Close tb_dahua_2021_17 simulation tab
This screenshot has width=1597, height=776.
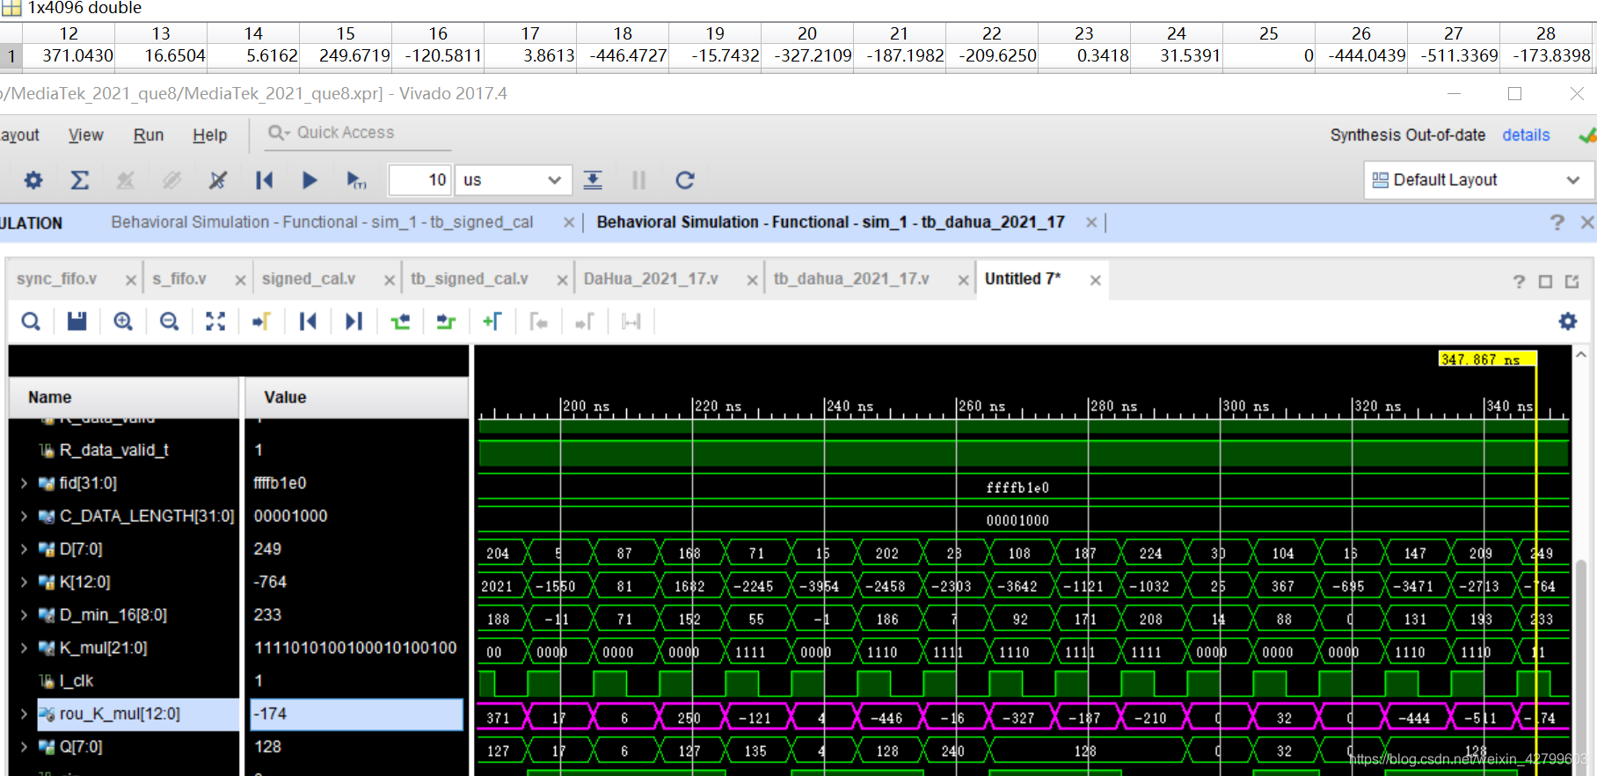click(1090, 222)
